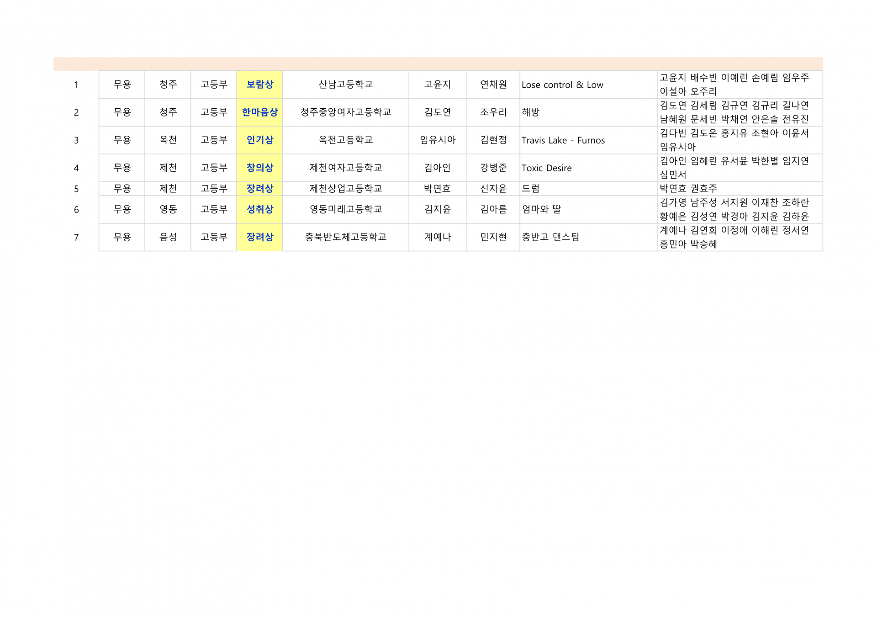Click participants cell starting 김도연 김세림
Screen dimensions: 877x620
[740, 112]
